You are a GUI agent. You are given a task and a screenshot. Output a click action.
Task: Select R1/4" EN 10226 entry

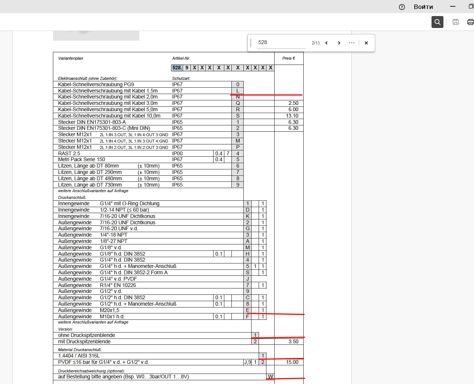[x=118, y=285]
